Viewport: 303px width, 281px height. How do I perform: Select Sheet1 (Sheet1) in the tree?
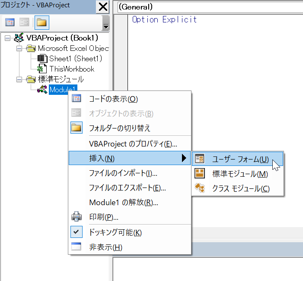pos(76,59)
